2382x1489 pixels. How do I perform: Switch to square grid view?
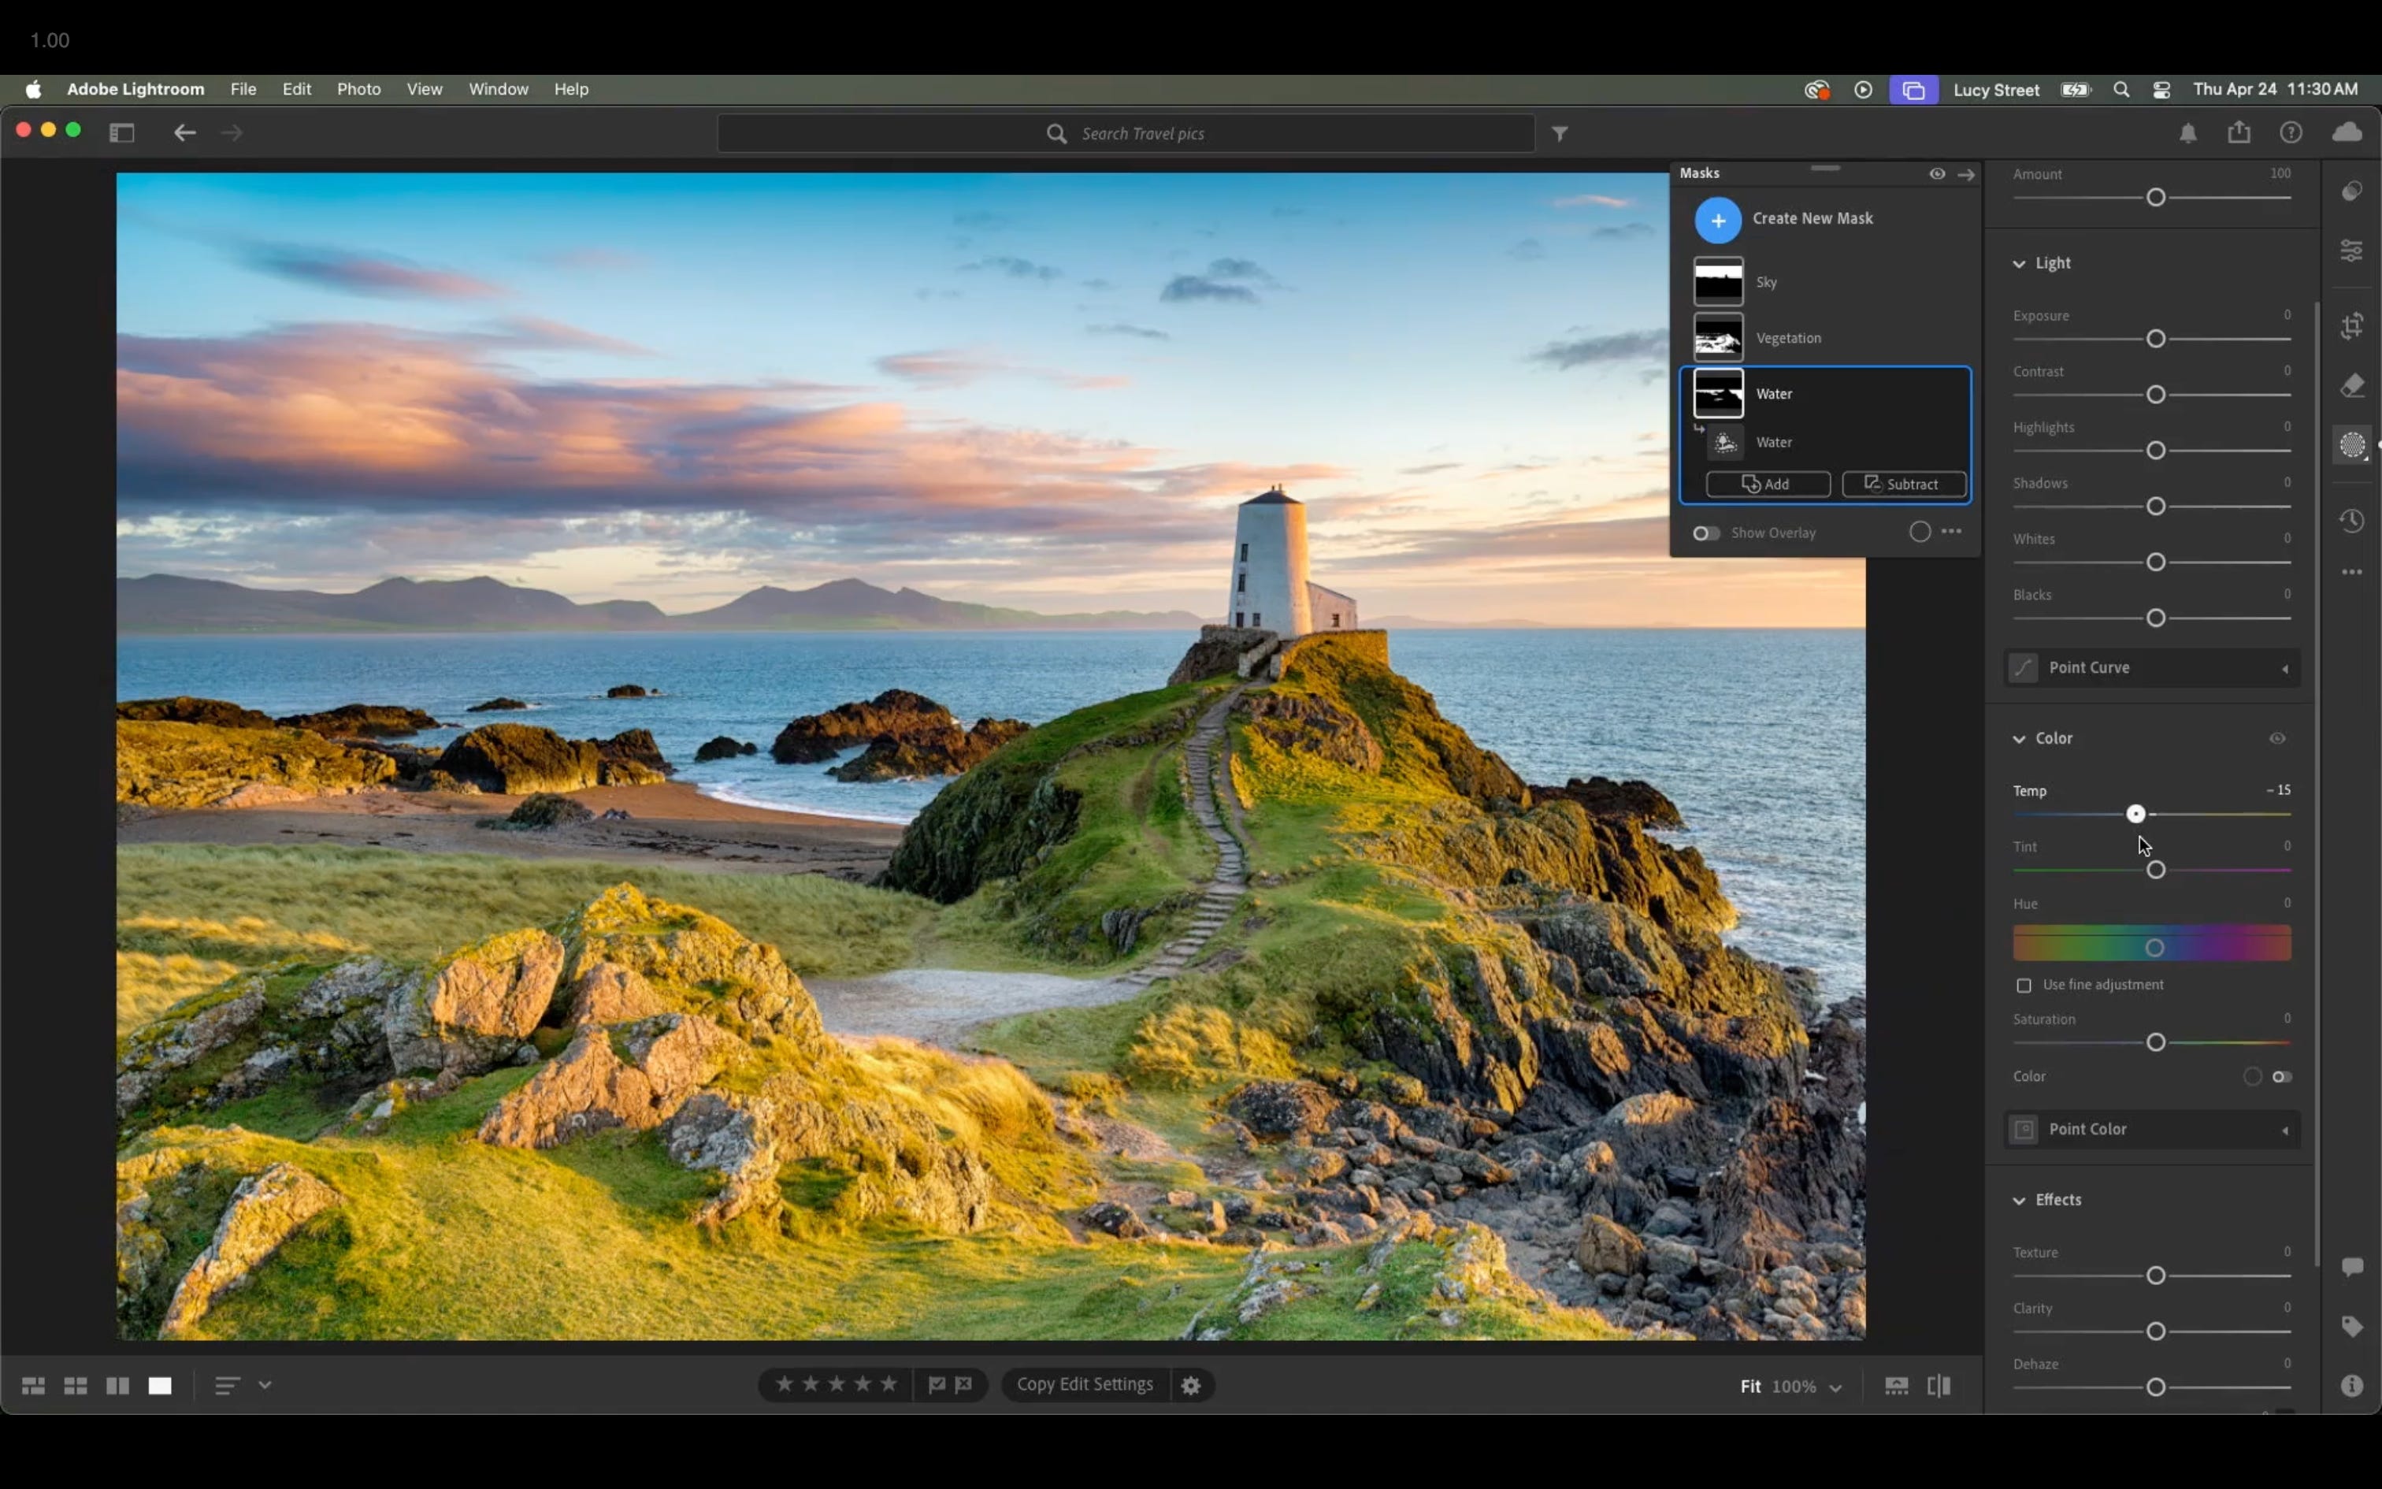tap(76, 1386)
